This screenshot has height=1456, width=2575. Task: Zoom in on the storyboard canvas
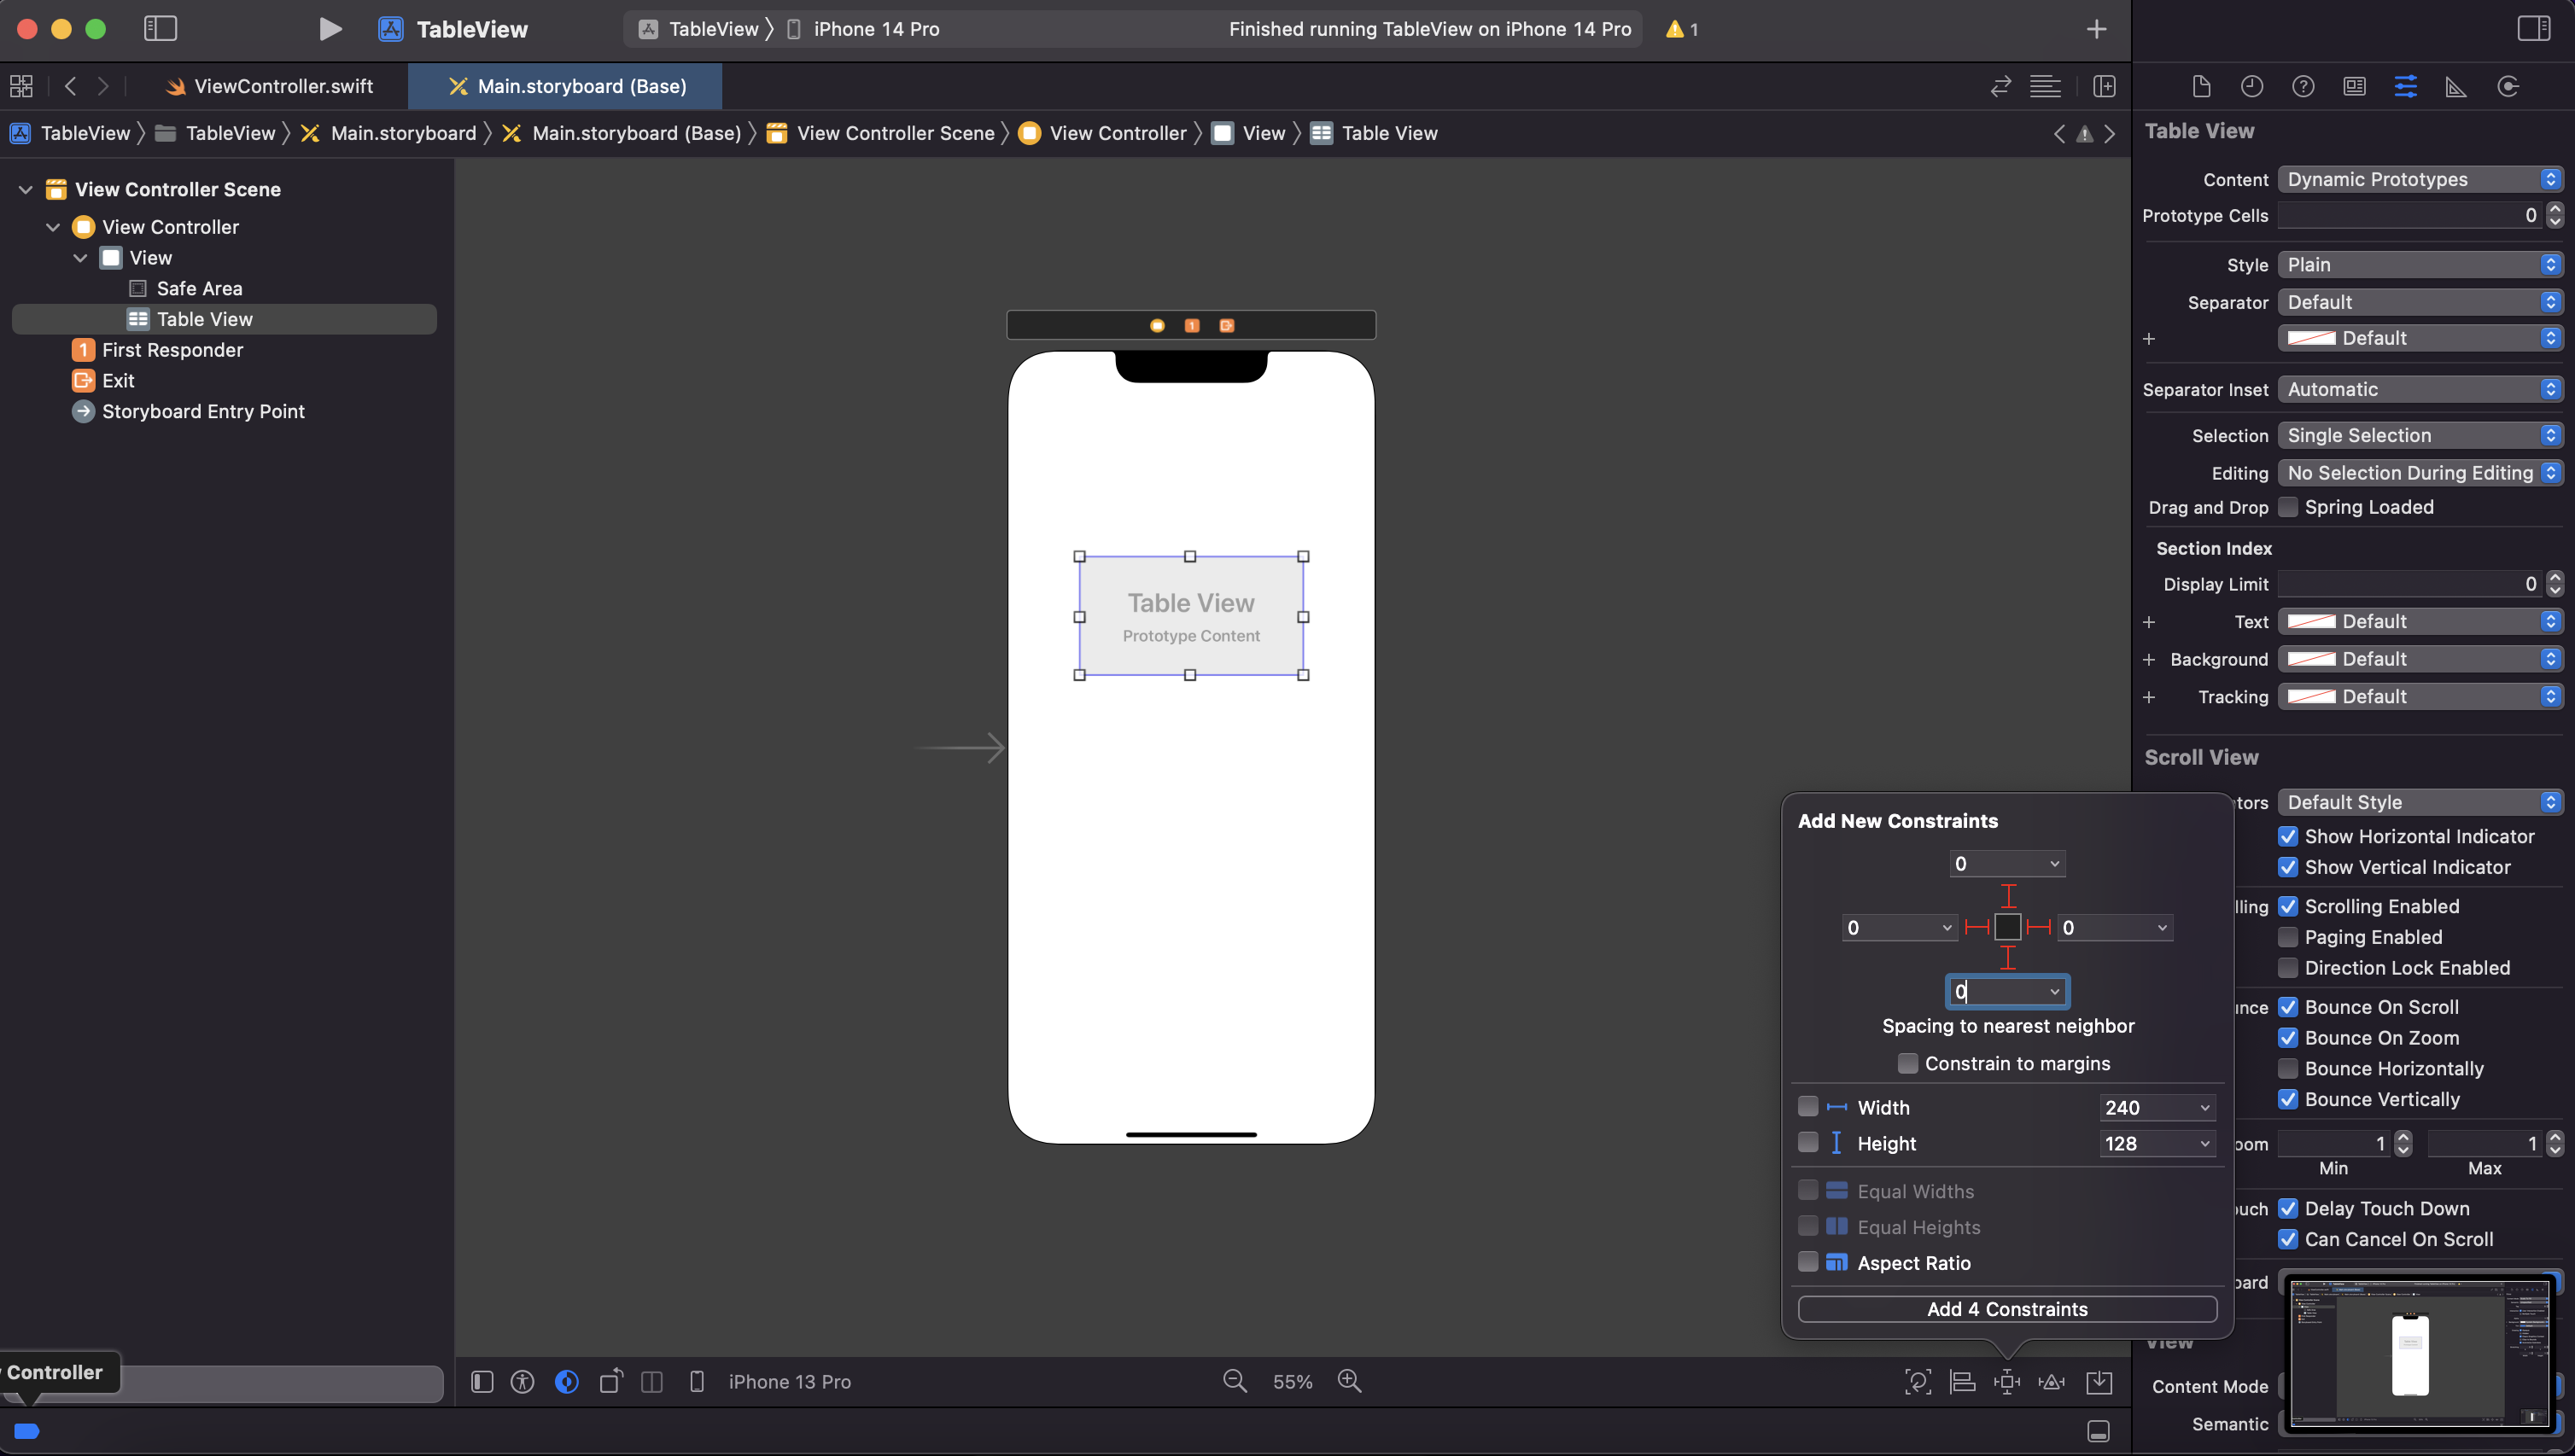click(1350, 1381)
